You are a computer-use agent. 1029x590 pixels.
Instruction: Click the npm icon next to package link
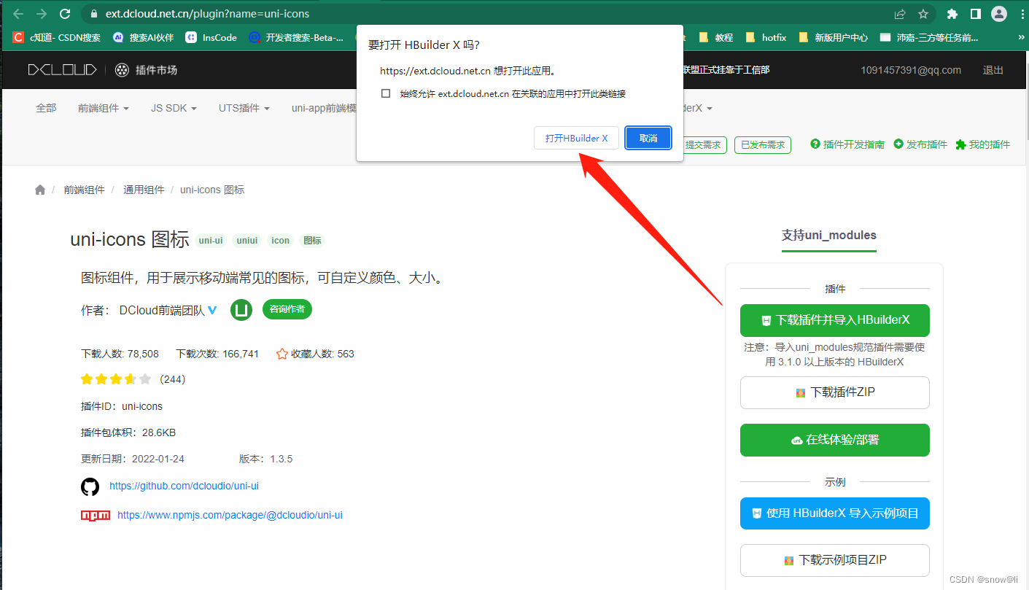pyautogui.click(x=95, y=515)
